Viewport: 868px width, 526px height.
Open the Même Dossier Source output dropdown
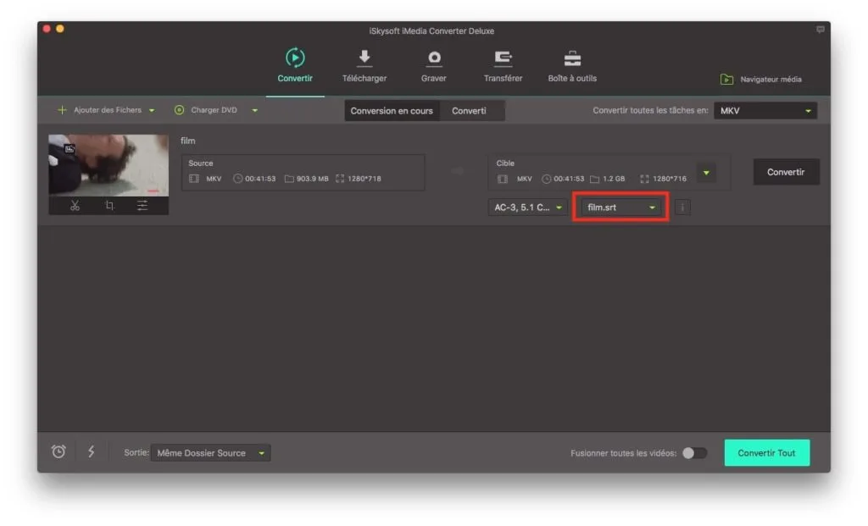(210, 453)
